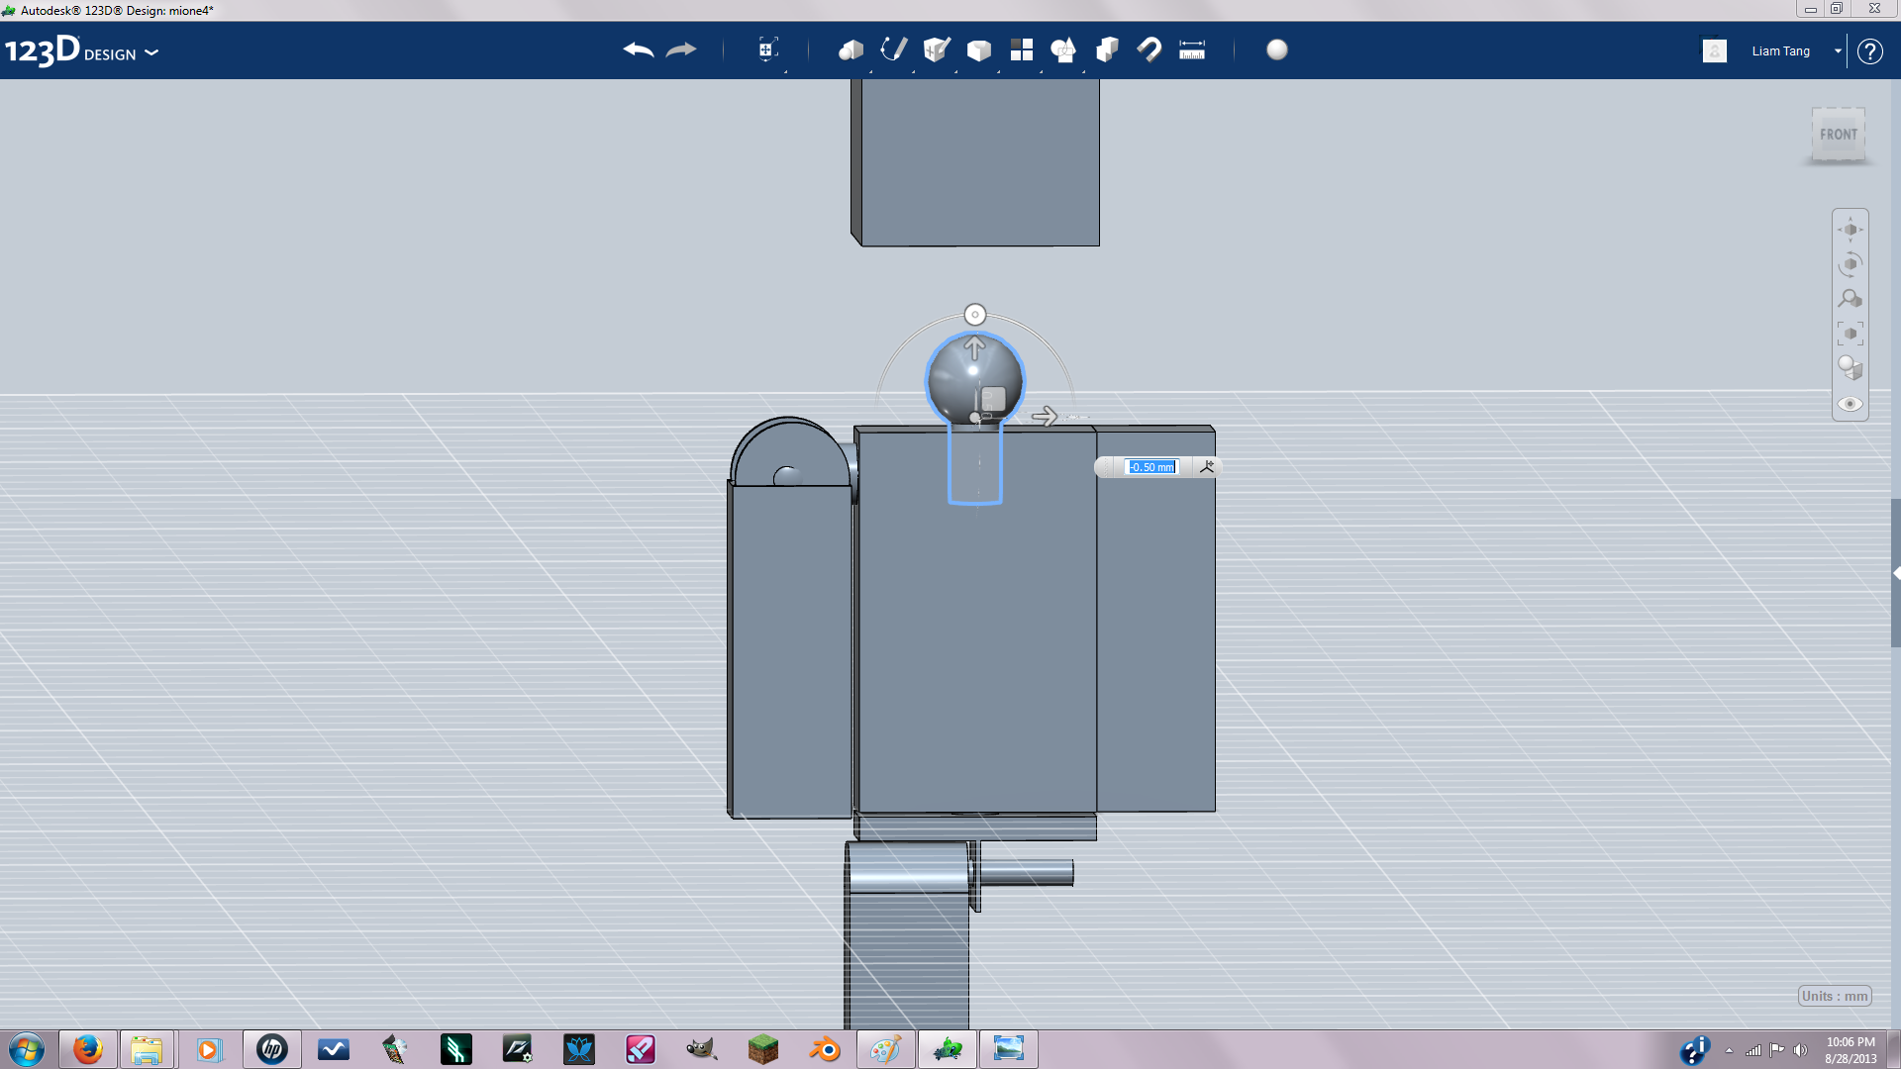The height and width of the screenshot is (1069, 1901).
Task: Expand the right side panel arrow
Action: pyautogui.click(x=1895, y=573)
